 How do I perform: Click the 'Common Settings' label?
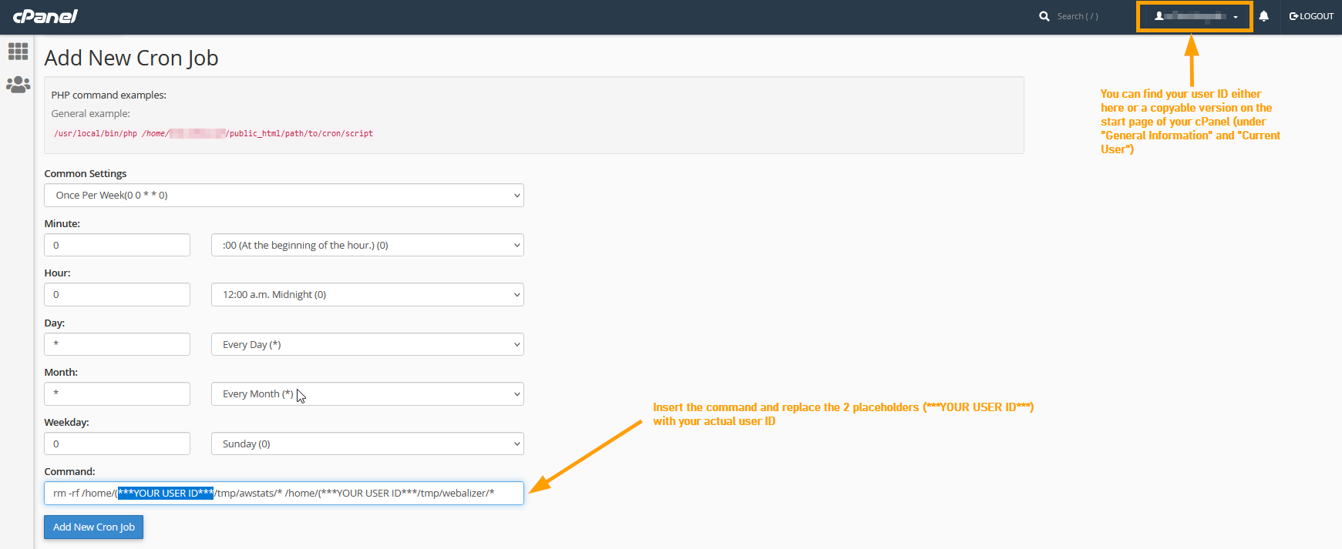(85, 173)
